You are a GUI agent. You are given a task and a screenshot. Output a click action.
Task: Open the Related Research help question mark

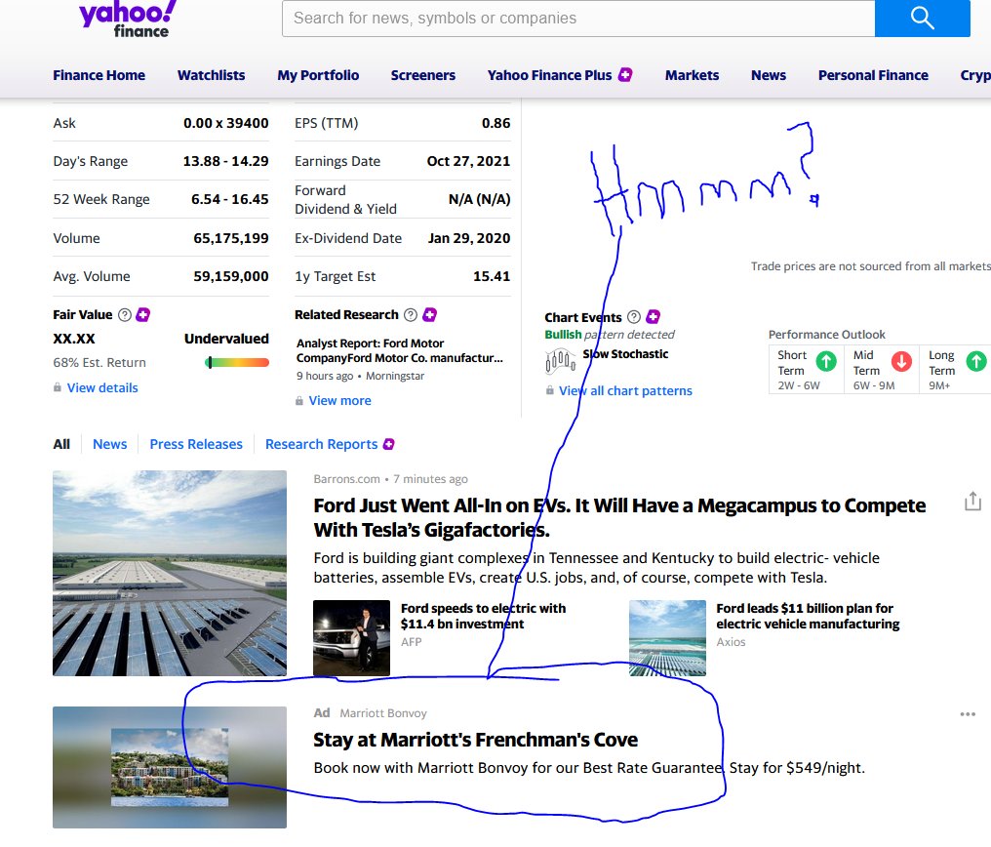[x=411, y=315]
